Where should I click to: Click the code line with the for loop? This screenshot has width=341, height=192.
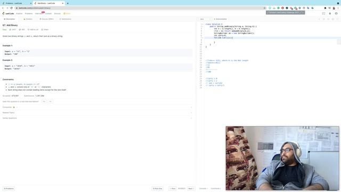click(223, 38)
